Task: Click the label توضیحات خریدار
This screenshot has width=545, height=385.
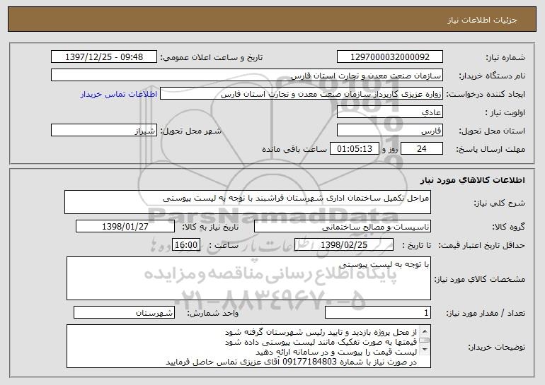Action: [x=496, y=347]
